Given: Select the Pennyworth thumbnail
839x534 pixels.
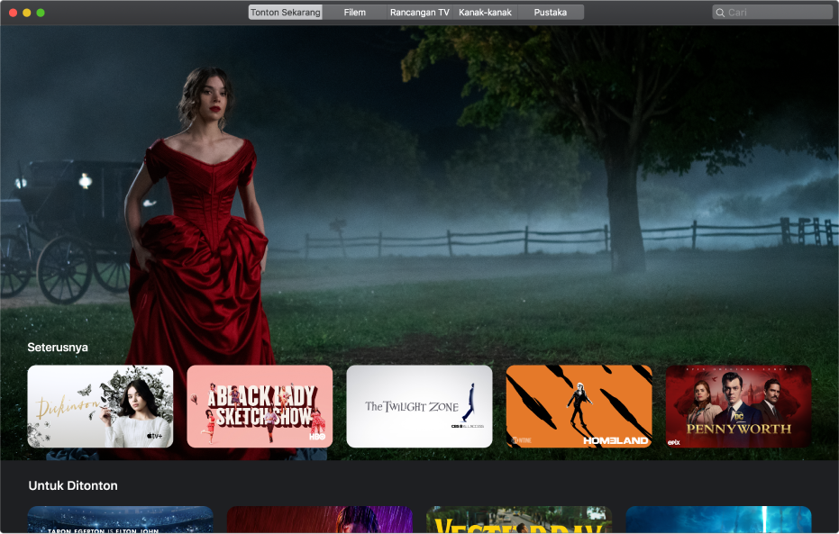Looking at the screenshot, I should 738,406.
